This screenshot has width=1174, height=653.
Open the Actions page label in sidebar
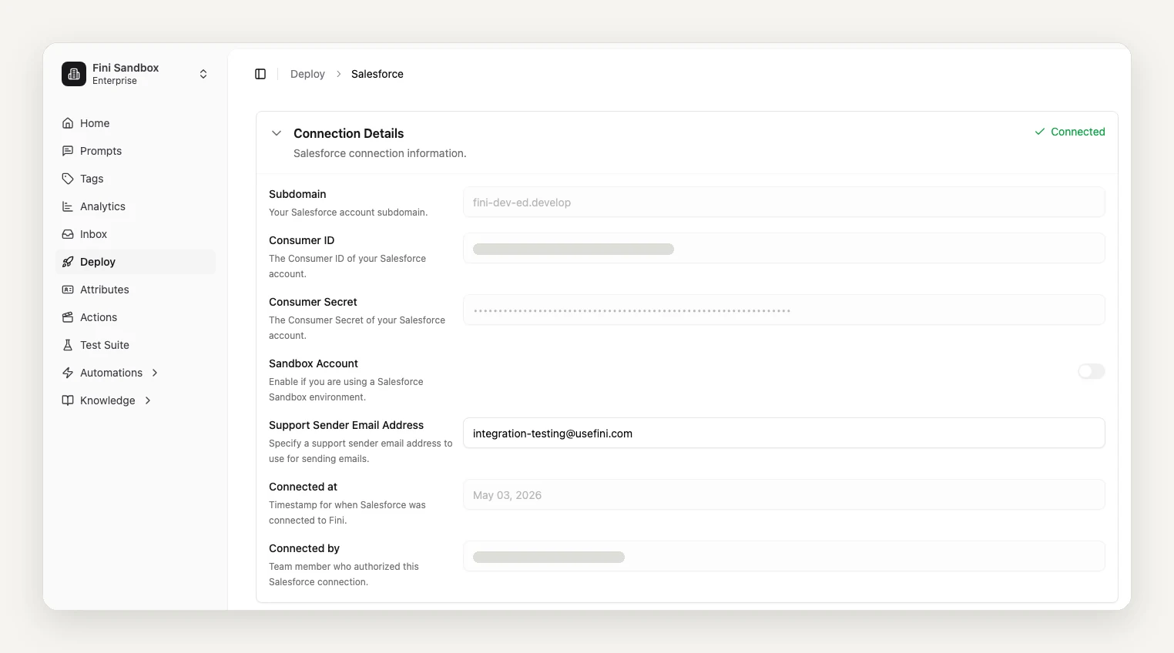click(99, 317)
